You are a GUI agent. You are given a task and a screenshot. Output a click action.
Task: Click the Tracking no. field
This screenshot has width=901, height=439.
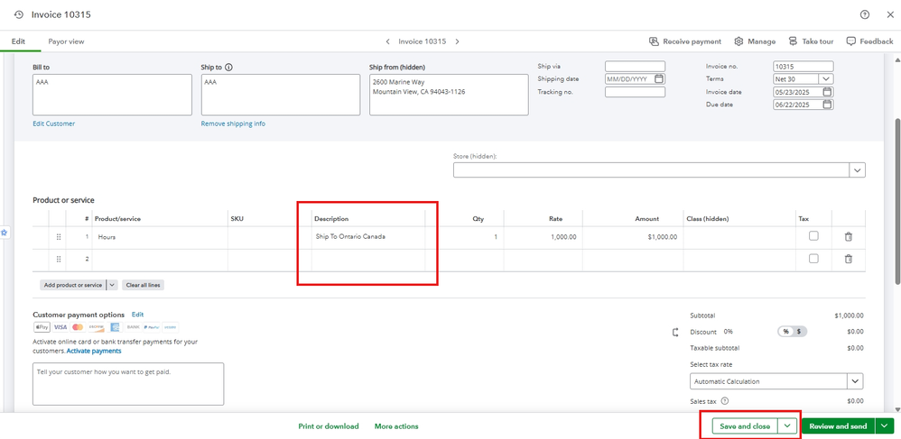point(635,92)
